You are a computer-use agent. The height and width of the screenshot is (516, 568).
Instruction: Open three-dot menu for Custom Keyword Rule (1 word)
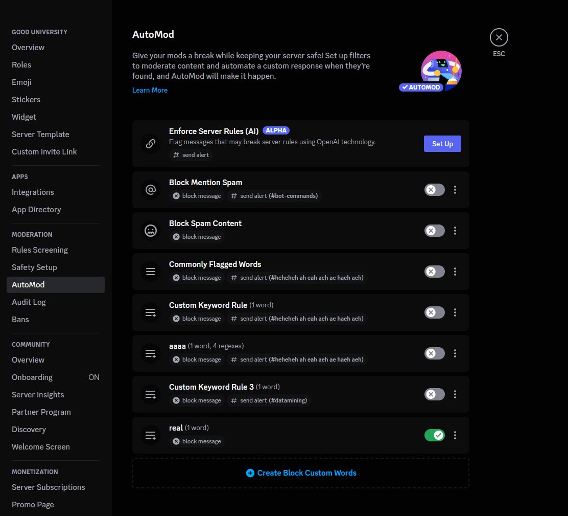point(455,312)
